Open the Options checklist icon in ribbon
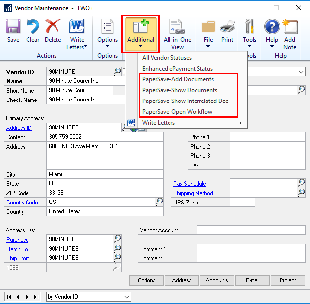Viewport: 310px width, 304px height. pos(108,26)
